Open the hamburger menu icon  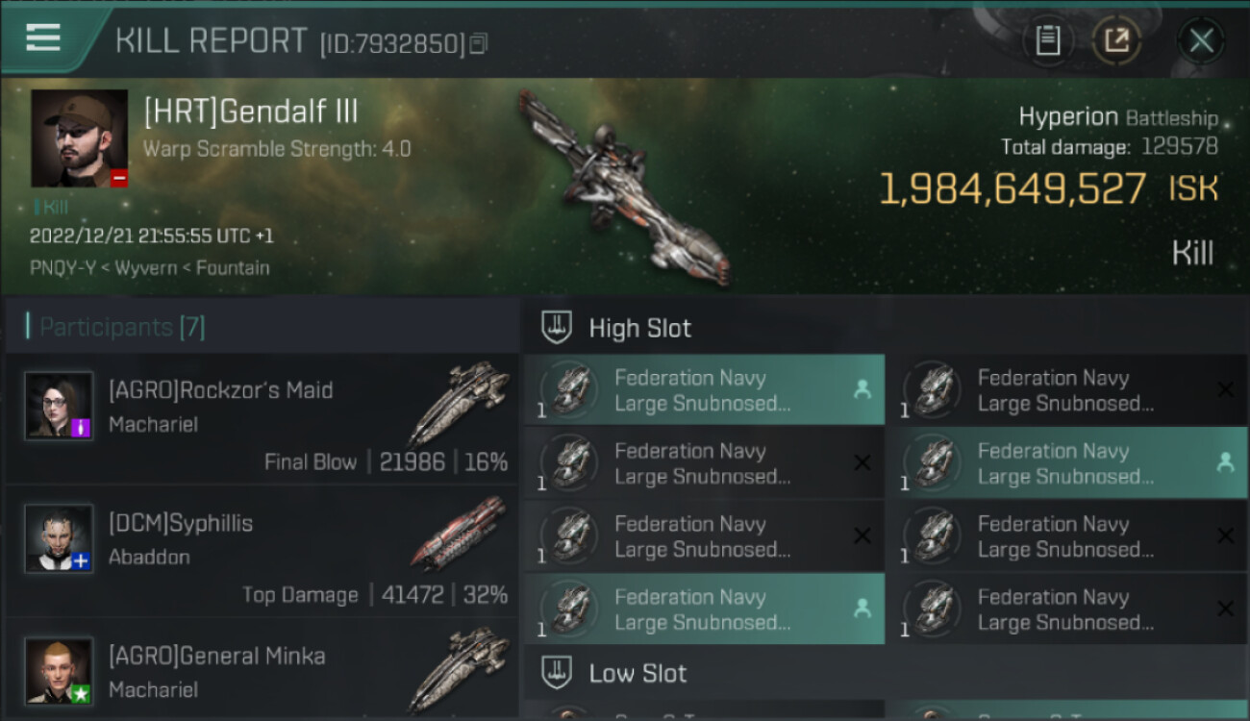pyautogui.click(x=43, y=38)
